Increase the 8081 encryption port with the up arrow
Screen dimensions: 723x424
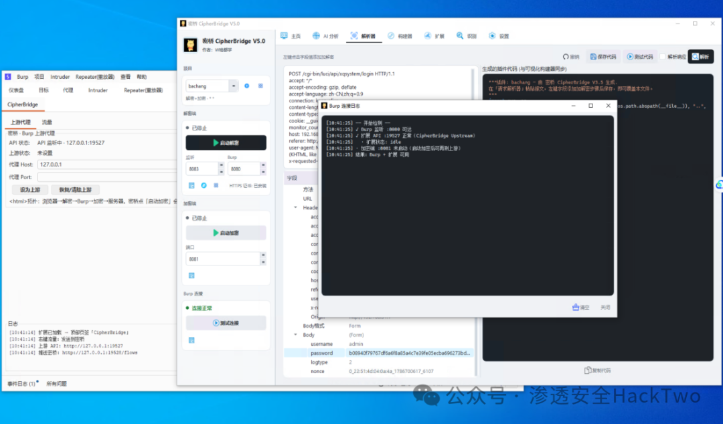263,255
